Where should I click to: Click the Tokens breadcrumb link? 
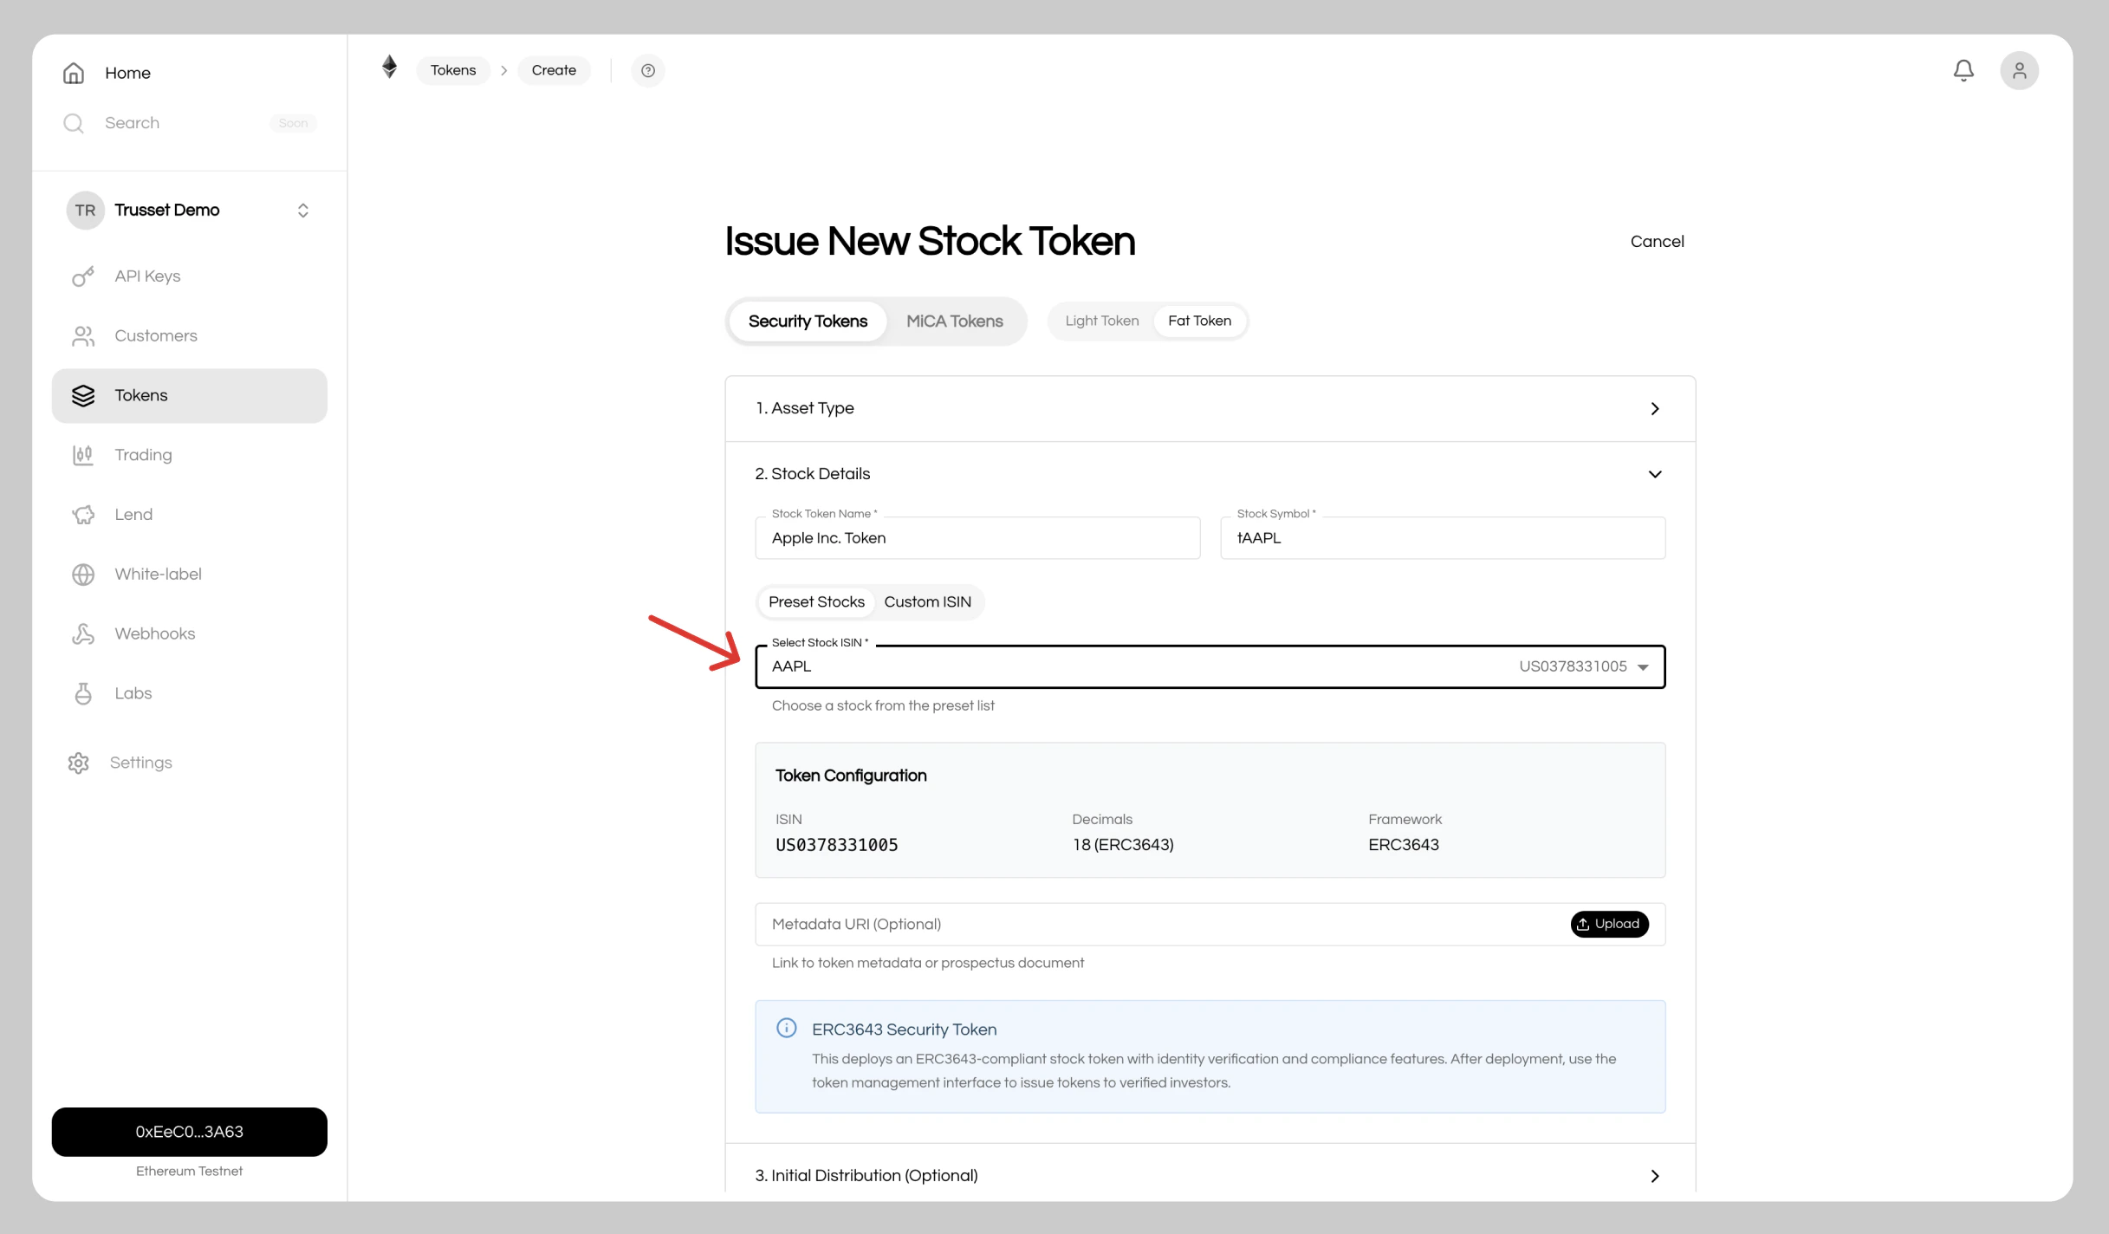coord(452,70)
